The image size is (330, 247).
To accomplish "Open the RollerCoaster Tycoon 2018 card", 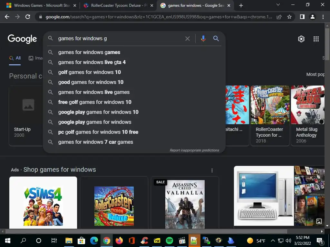I will pos(270,115).
